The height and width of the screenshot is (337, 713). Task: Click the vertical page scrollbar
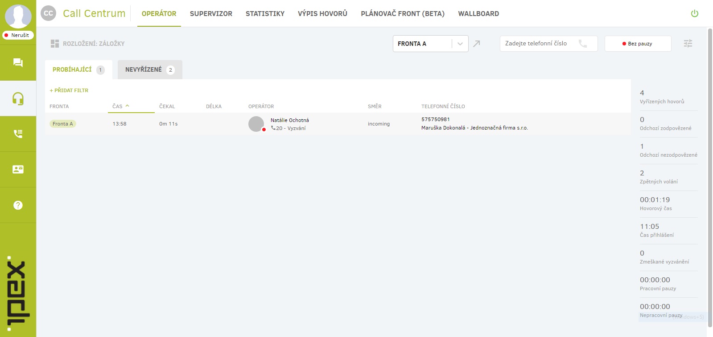[x=710, y=178]
